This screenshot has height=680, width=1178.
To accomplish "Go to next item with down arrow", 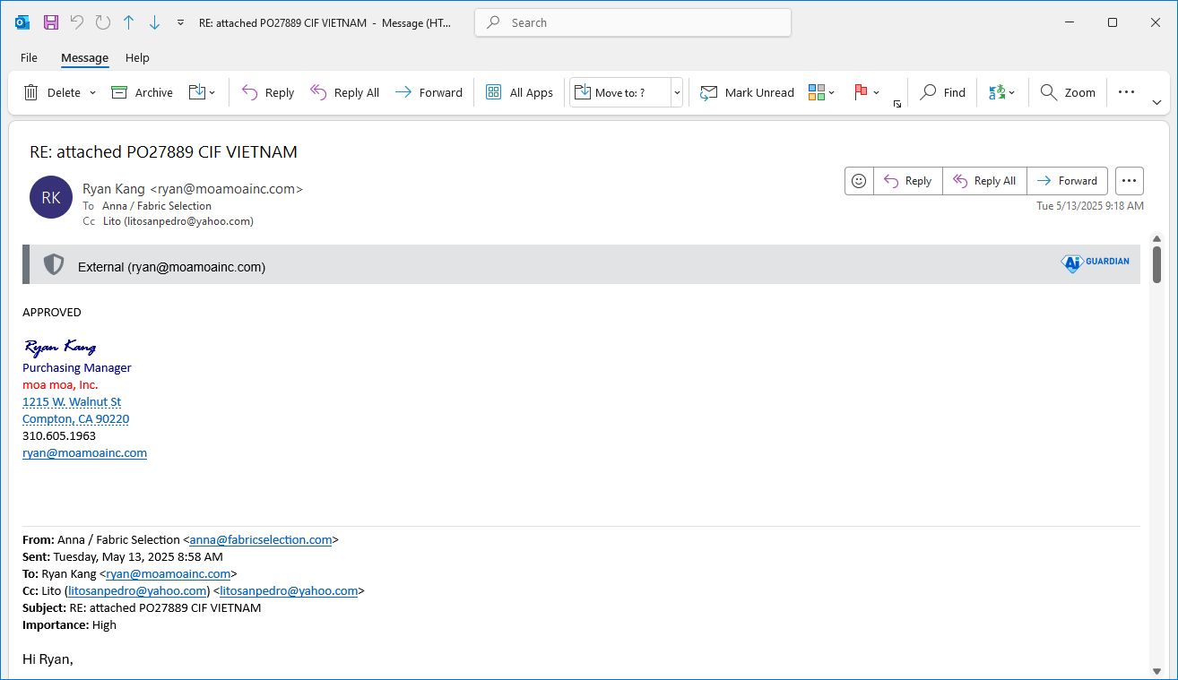I will pos(154,22).
